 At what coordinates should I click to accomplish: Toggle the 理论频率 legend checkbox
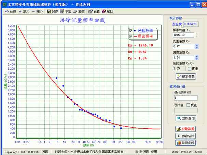(x=130, y=36)
